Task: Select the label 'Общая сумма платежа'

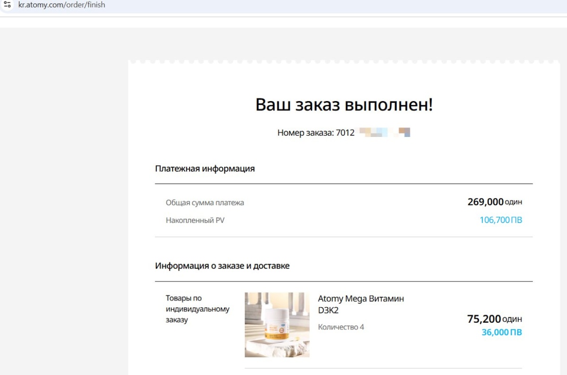Action: 205,203
